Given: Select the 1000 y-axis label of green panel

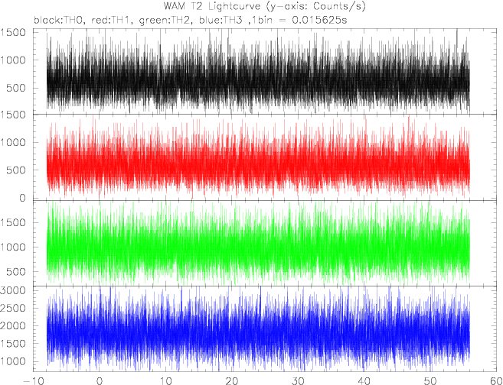Looking at the screenshot, I should tap(14, 247).
